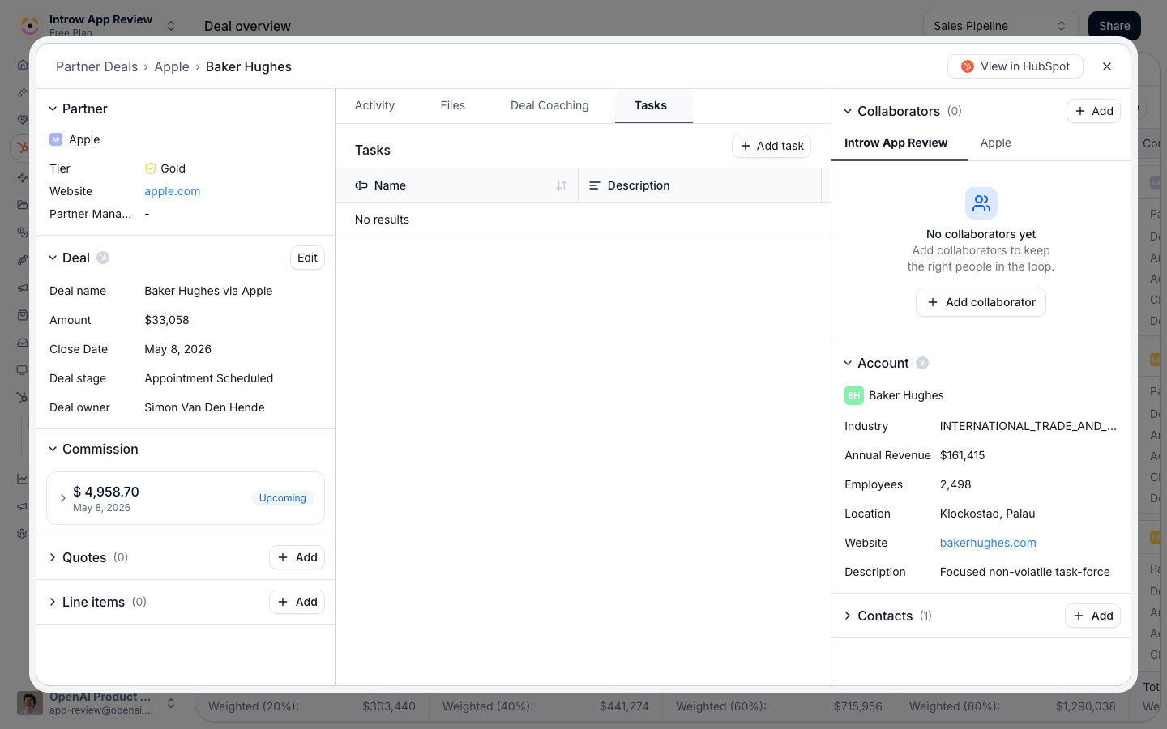Image resolution: width=1167 pixels, height=729 pixels.
Task: Expand the Quotes section
Action: (53, 557)
